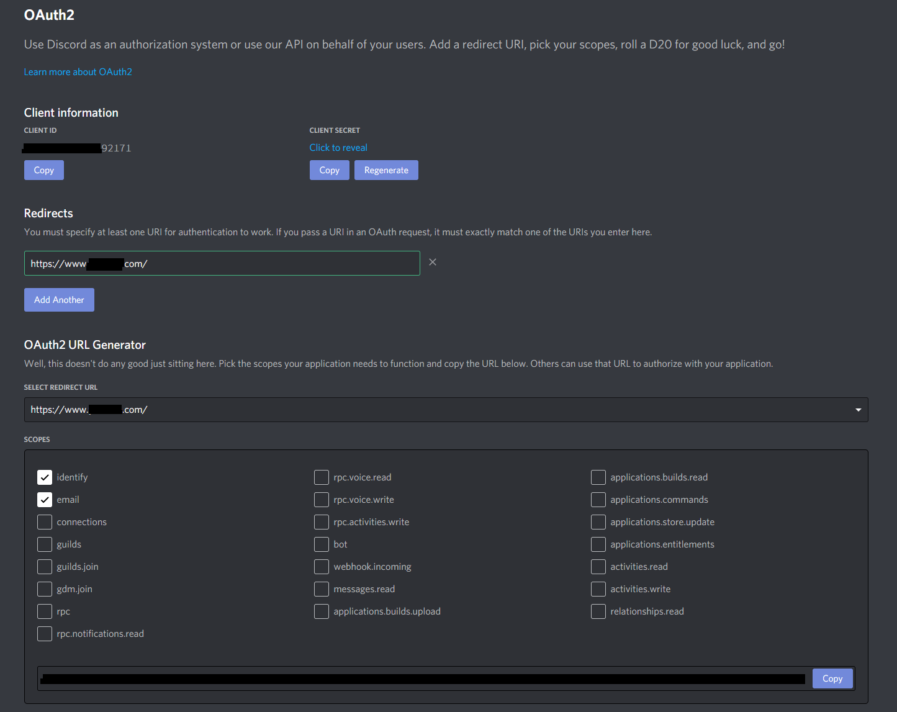Open the Select Redirect URL combo box
The width and height of the screenshot is (897, 712).
pos(444,410)
